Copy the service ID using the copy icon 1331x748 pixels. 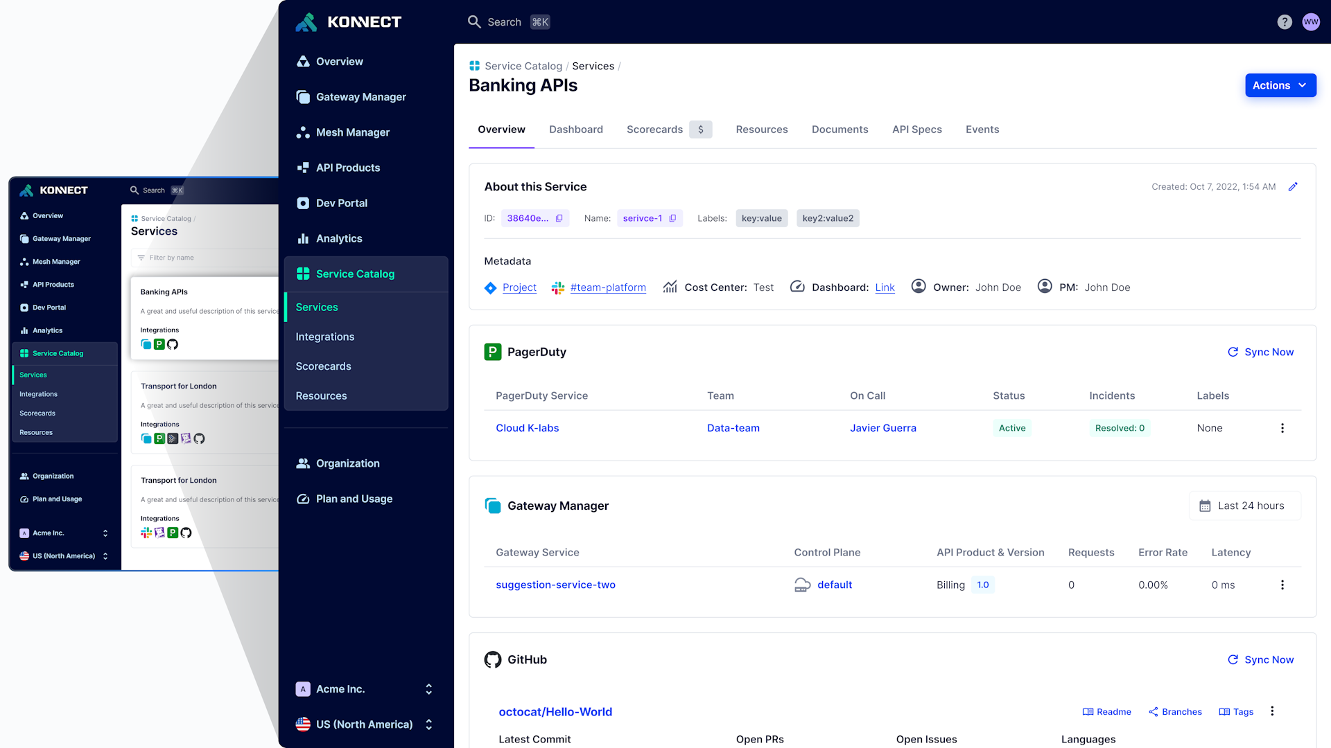click(x=559, y=217)
